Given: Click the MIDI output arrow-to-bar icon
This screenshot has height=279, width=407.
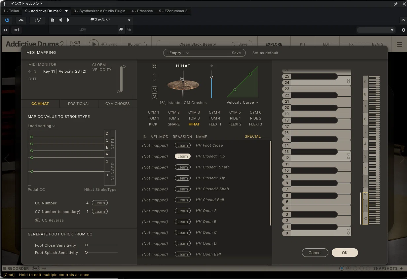Looking at the screenshot, I should point(17,30).
